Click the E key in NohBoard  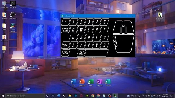click(x=89, y=30)
